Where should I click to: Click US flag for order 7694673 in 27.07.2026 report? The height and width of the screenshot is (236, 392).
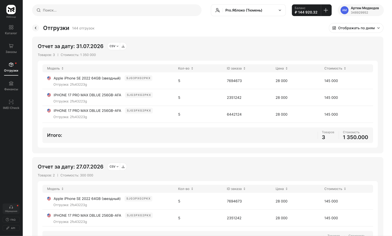click(x=49, y=198)
